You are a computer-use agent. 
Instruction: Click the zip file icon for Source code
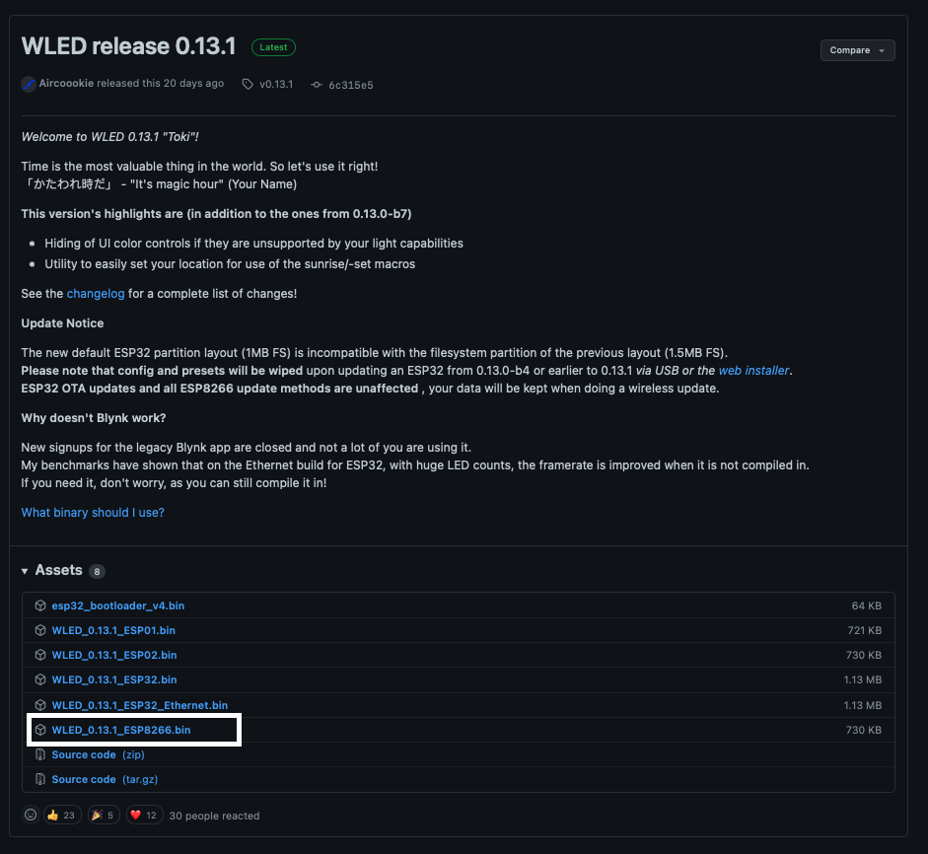click(x=40, y=754)
